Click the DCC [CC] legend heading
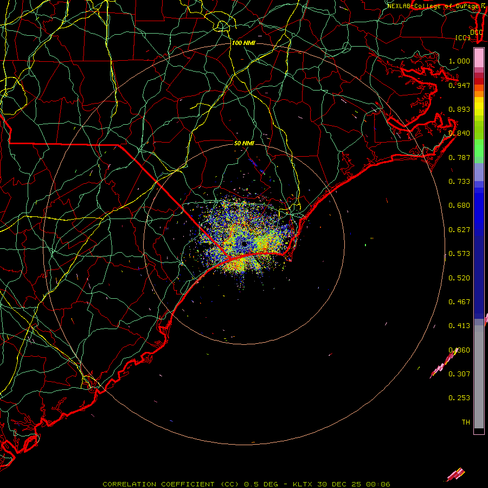Viewport: 488px width, 488px height. 468,35
